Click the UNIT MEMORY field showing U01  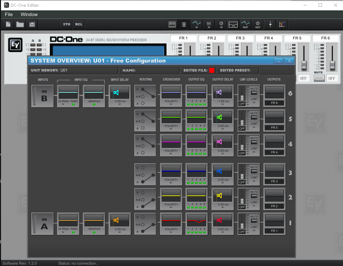[x=74, y=71]
